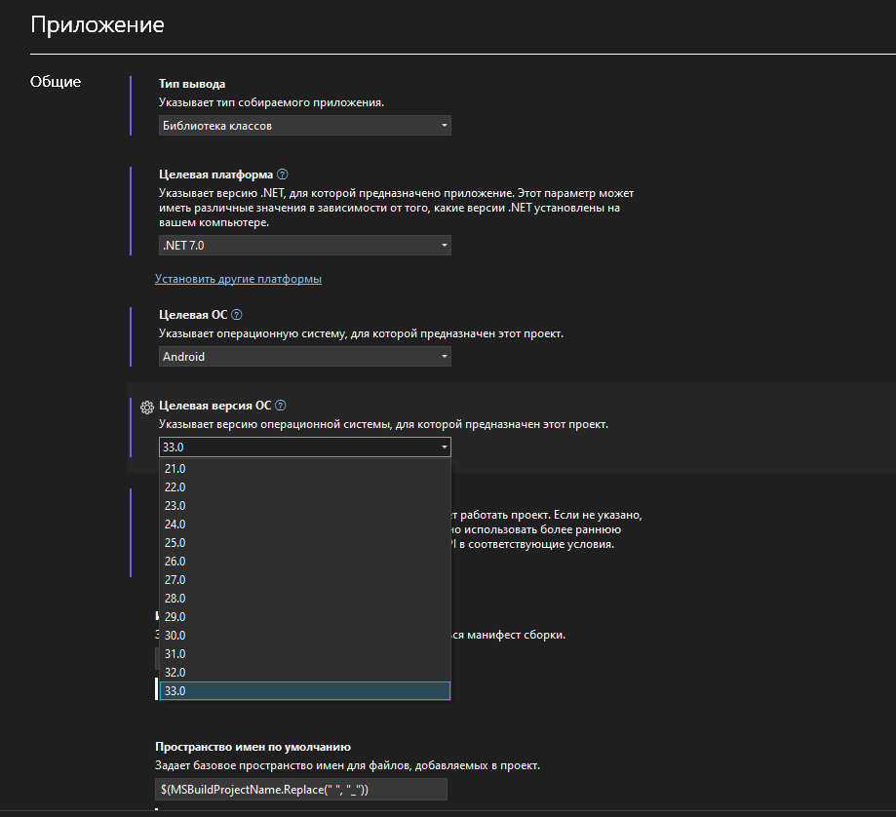Open help for Целевая версия ОС setting
Screen dimensions: 896x817
click(x=283, y=405)
